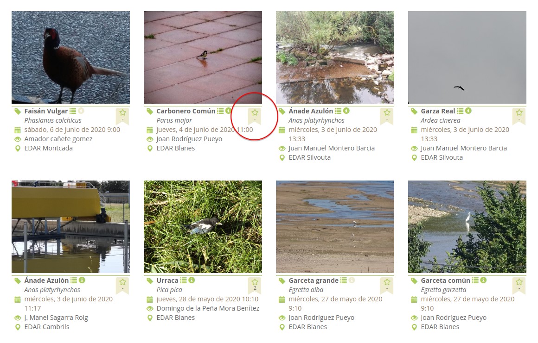This screenshot has width=538, height=343.
Task: Open the Garceta común egret photo
Action: point(467,227)
